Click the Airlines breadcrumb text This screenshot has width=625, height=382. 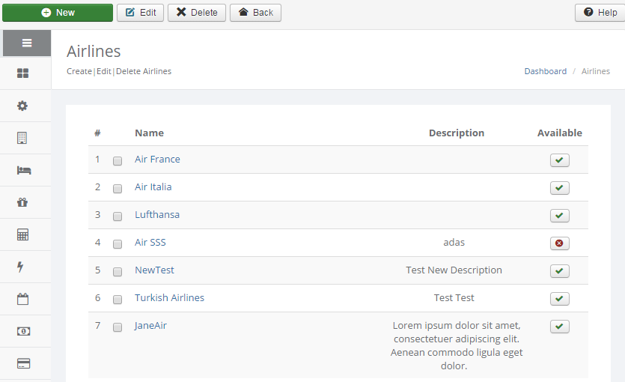click(x=596, y=71)
